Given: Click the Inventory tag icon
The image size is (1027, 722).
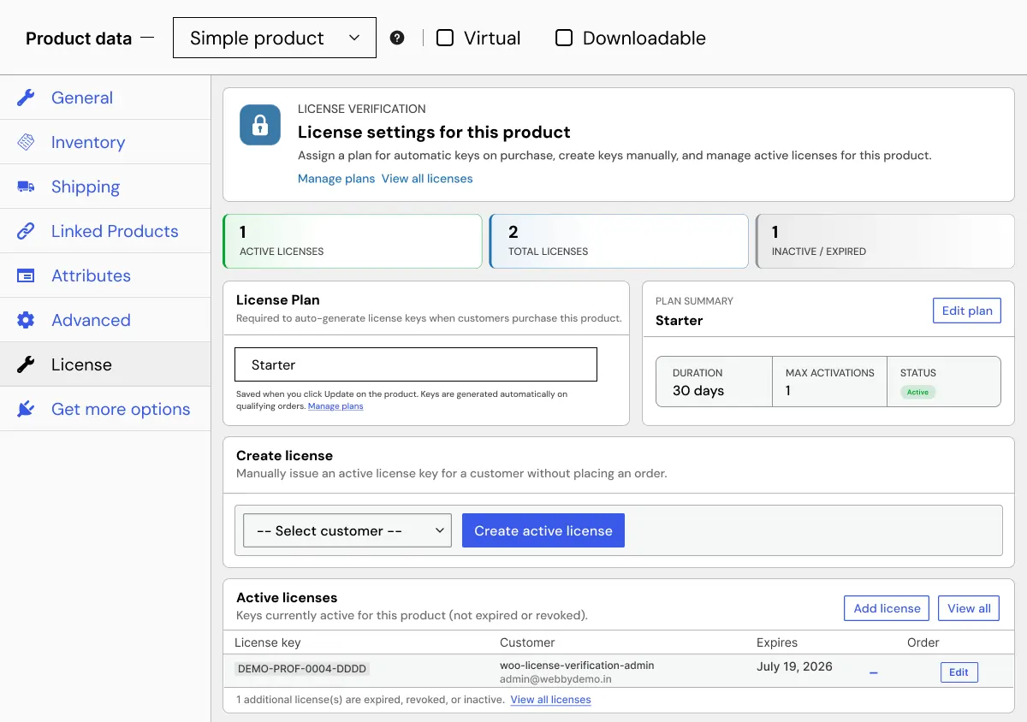Looking at the screenshot, I should [x=26, y=142].
